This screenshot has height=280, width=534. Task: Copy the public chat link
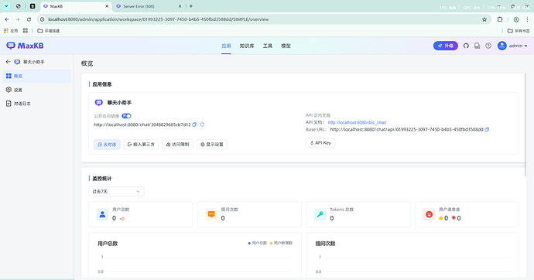click(194, 125)
